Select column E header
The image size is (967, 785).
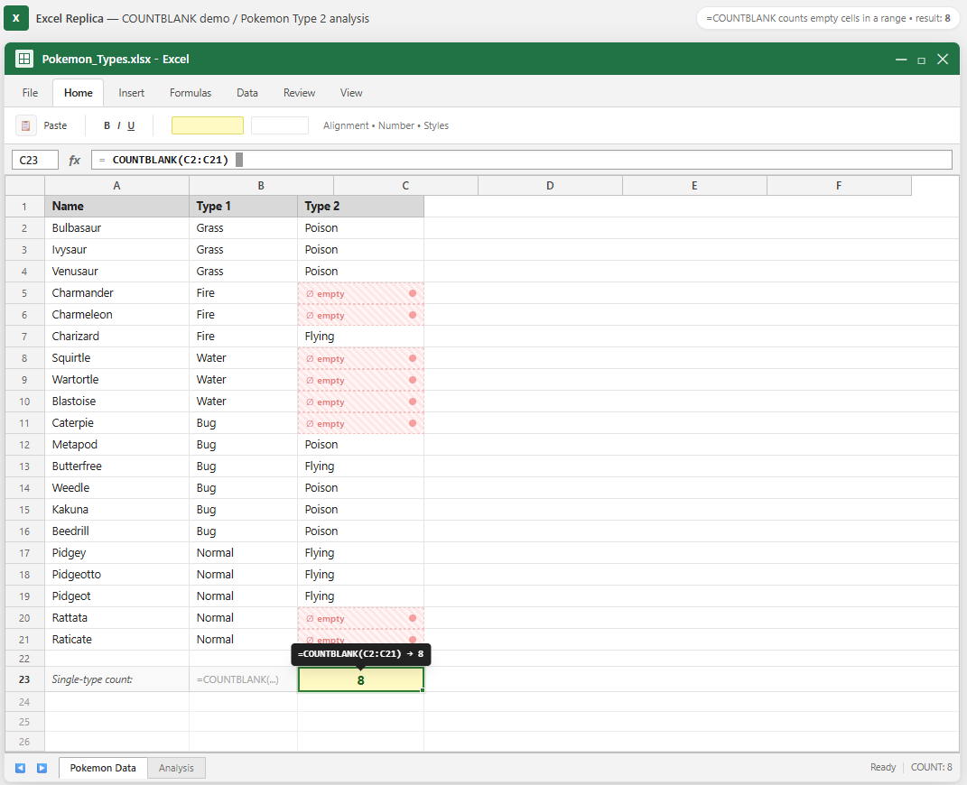click(x=693, y=186)
